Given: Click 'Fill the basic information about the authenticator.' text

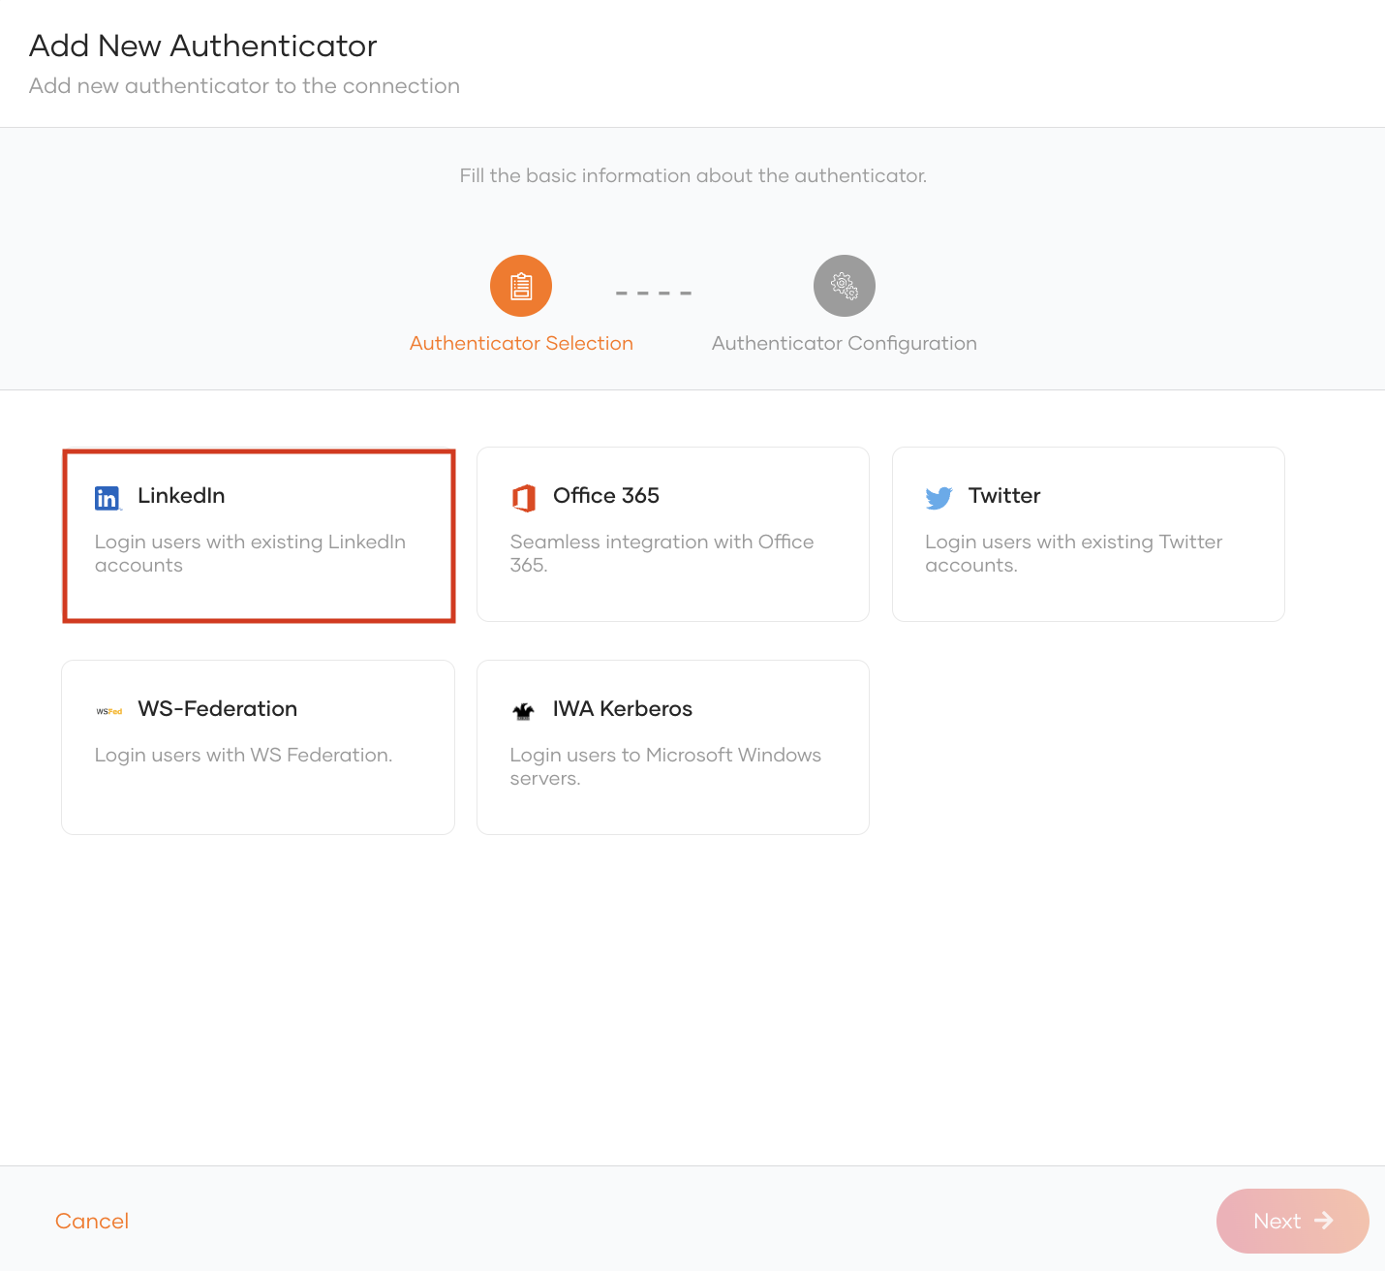Looking at the screenshot, I should click(x=693, y=175).
